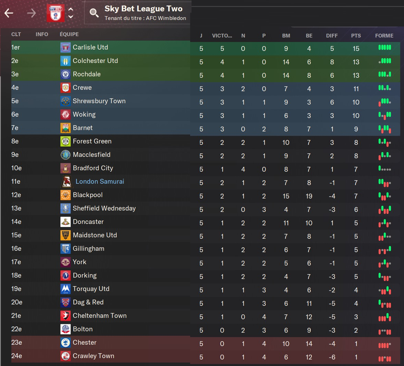Click the Blackpool club badge
The width and height of the screenshot is (404, 366).
point(65,195)
